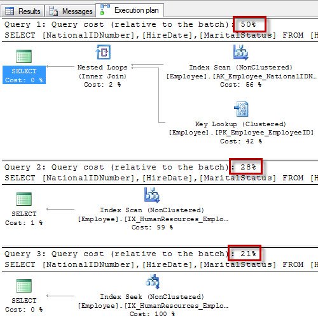This screenshot has height=332, width=318.
Task: Select the Query 2 Index Scan icon
Action: (152, 195)
